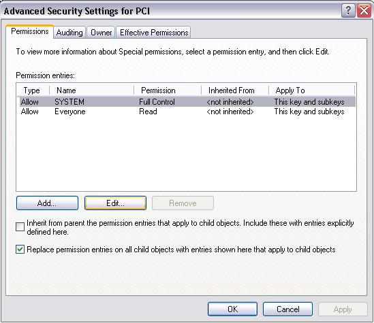Open the Owner tab
374x323 pixels.
tap(101, 33)
